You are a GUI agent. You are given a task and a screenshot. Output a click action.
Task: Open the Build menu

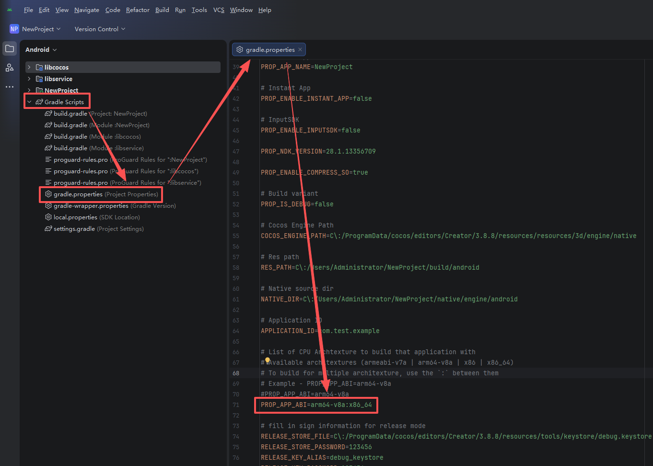162,10
